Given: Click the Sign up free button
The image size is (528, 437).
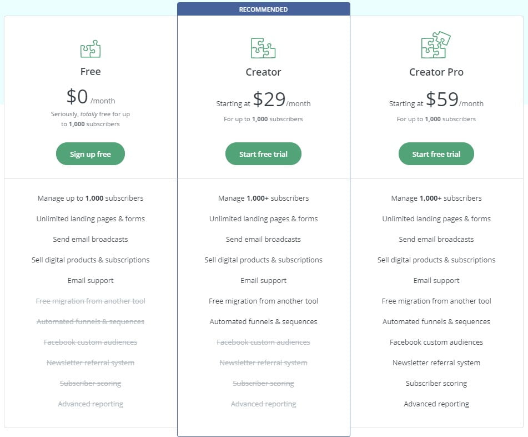Looking at the screenshot, I should pos(90,153).
